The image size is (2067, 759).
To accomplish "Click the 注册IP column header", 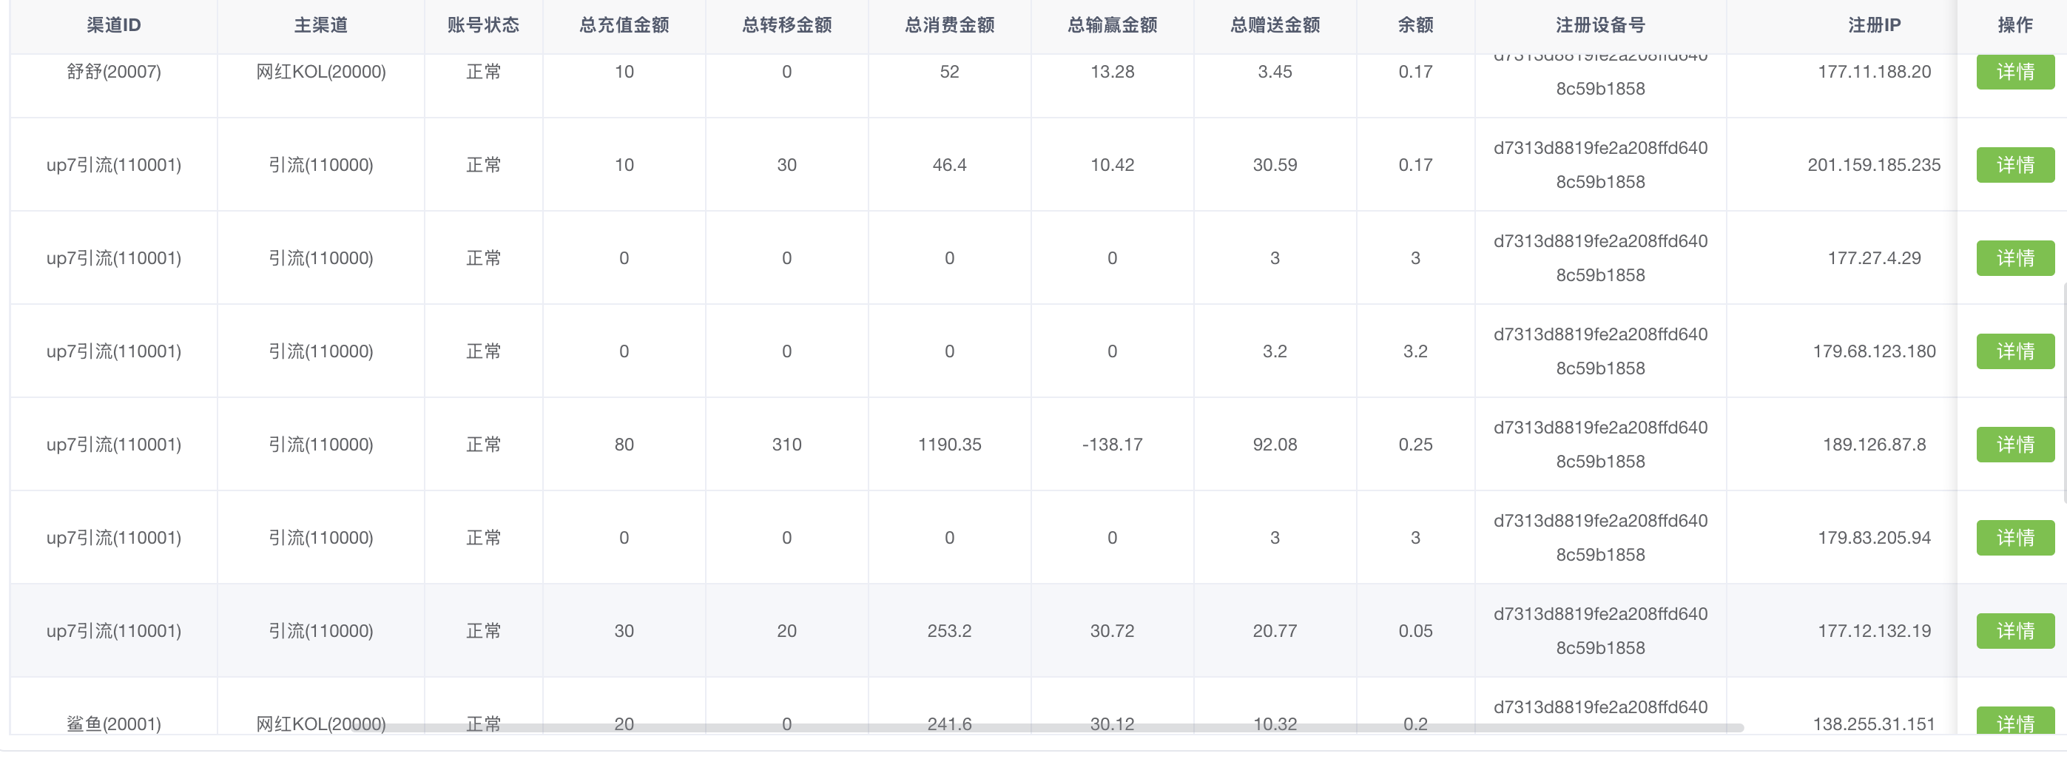I will pos(1875,25).
